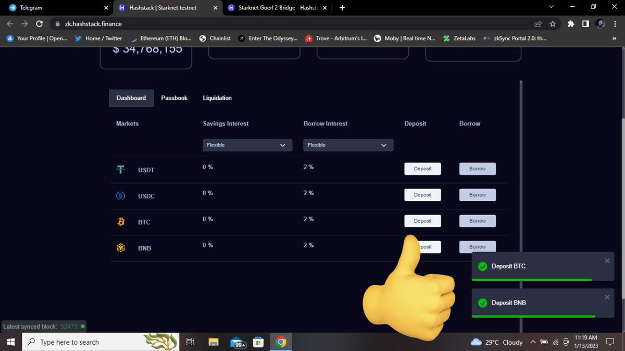The width and height of the screenshot is (625, 351).
Task: Switch to Starknet Goerl 2 Bridge tab
Action: 278,8
